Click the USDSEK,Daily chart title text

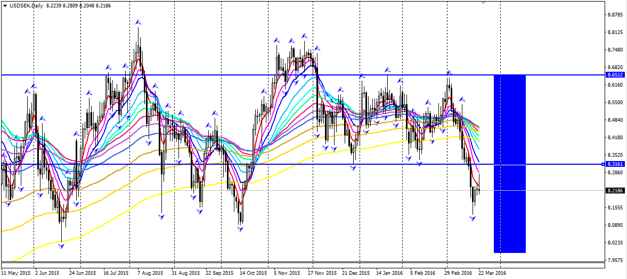pyautogui.click(x=26, y=6)
